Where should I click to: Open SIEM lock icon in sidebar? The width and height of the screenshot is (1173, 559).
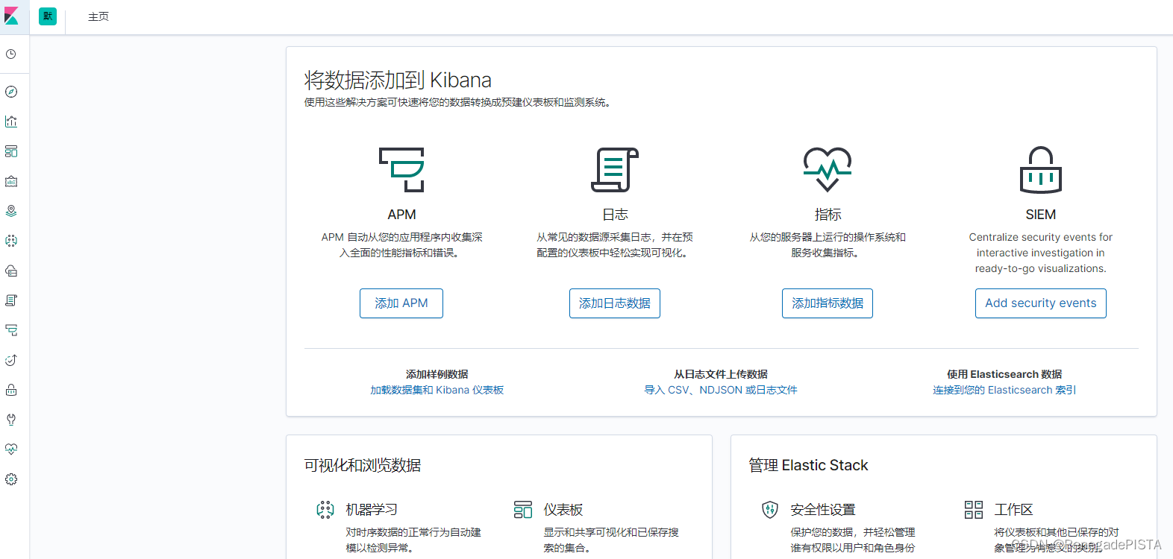click(11, 390)
